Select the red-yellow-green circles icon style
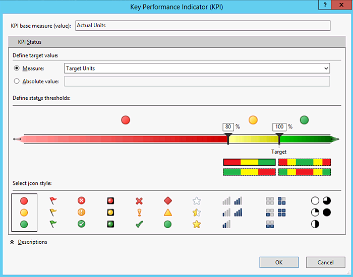This screenshot has height=277, width=353. (x=24, y=213)
